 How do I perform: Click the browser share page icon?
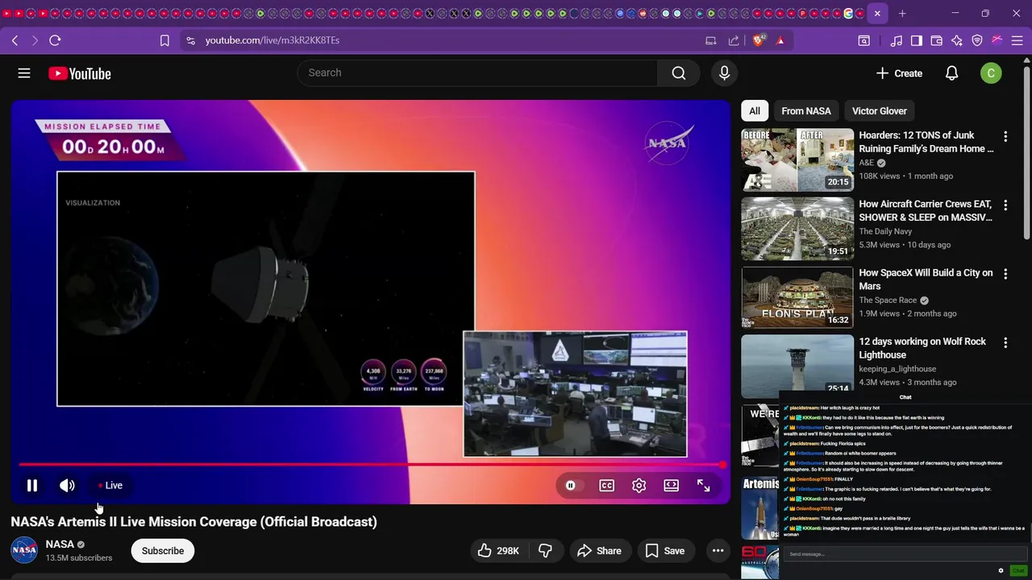click(734, 40)
